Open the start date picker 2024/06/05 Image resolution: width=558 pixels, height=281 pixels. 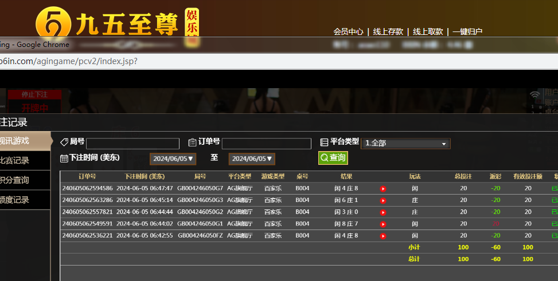click(x=173, y=159)
